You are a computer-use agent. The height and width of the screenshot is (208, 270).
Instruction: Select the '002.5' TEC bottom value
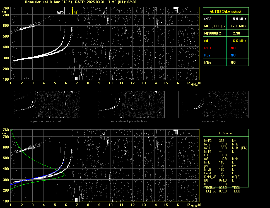(223, 188)
